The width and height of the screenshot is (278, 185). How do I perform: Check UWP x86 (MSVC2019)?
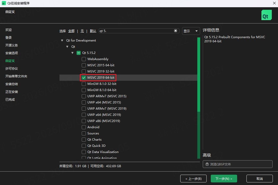click(x=84, y=121)
